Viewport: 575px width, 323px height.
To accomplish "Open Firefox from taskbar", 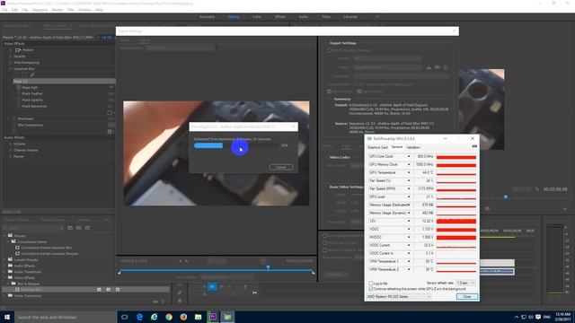I will [183, 317].
